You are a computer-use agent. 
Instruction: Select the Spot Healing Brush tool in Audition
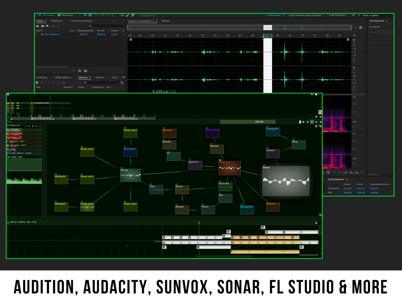click(133, 15)
